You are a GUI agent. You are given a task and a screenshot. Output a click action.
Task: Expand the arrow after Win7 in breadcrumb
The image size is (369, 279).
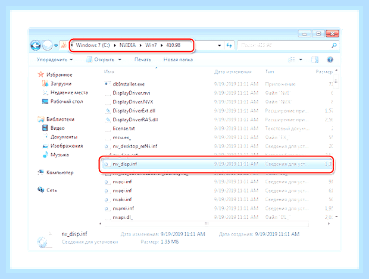pyautogui.click(x=162, y=45)
